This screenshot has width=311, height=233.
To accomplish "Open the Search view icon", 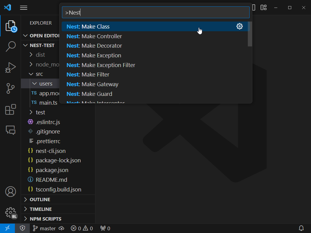I will (11, 46).
